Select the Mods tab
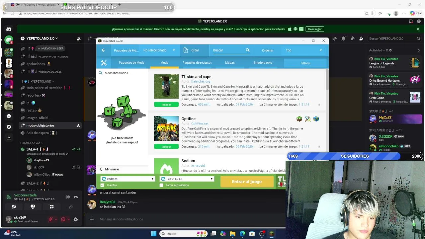 pos(164,63)
